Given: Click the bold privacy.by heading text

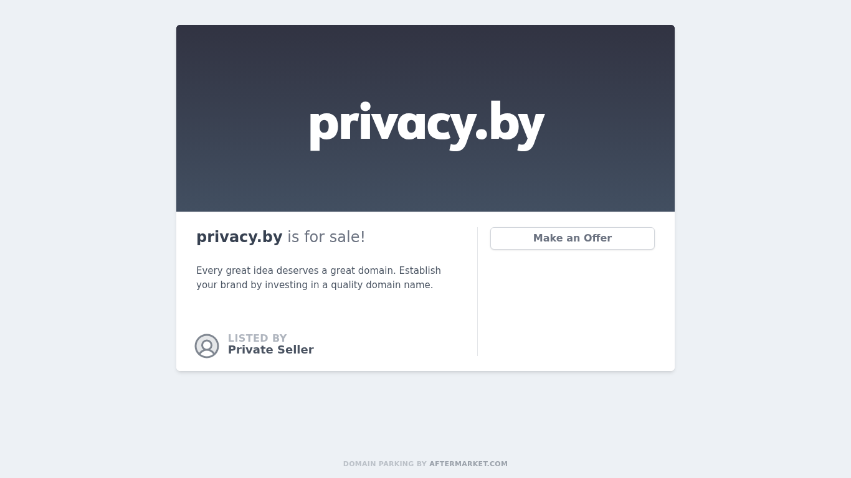Looking at the screenshot, I should tap(239, 237).
